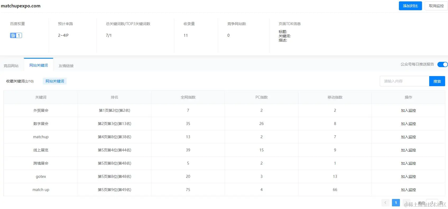Screen dimensions: 448x209
Task: Click the 取消监控 button
Action: (x=436, y=6)
